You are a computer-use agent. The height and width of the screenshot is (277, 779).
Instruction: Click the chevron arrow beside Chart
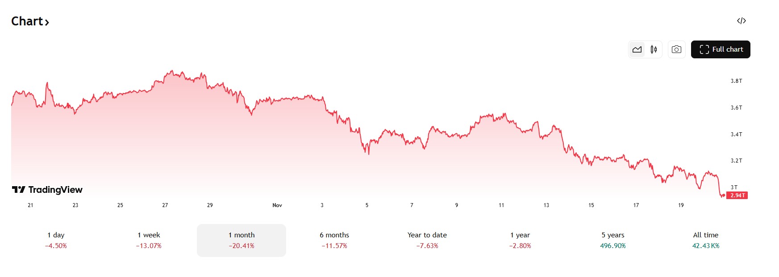pos(47,22)
